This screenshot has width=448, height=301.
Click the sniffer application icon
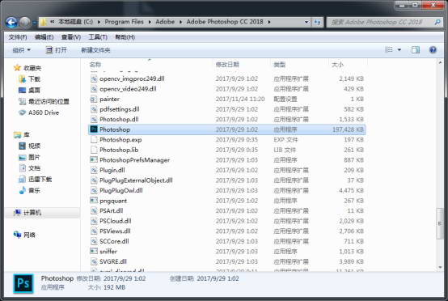pyautogui.click(x=94, y=251)
